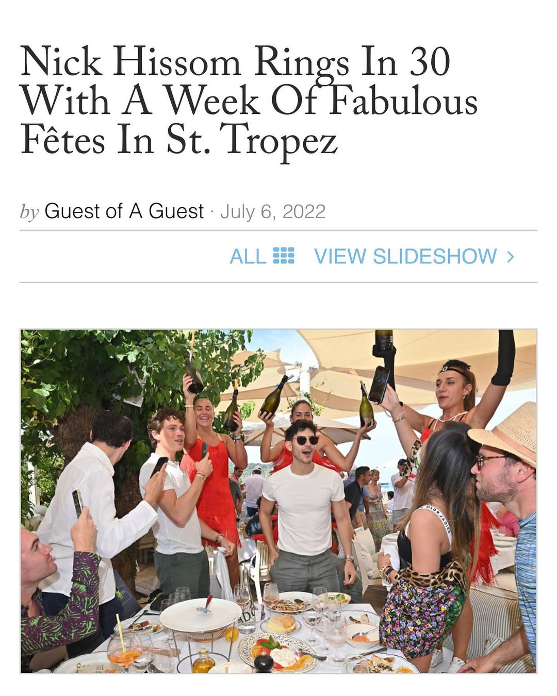Viewport: 557px width, 696px height.
Task: Click the straw hat in the photo
Action: click(x=506, y=432)
